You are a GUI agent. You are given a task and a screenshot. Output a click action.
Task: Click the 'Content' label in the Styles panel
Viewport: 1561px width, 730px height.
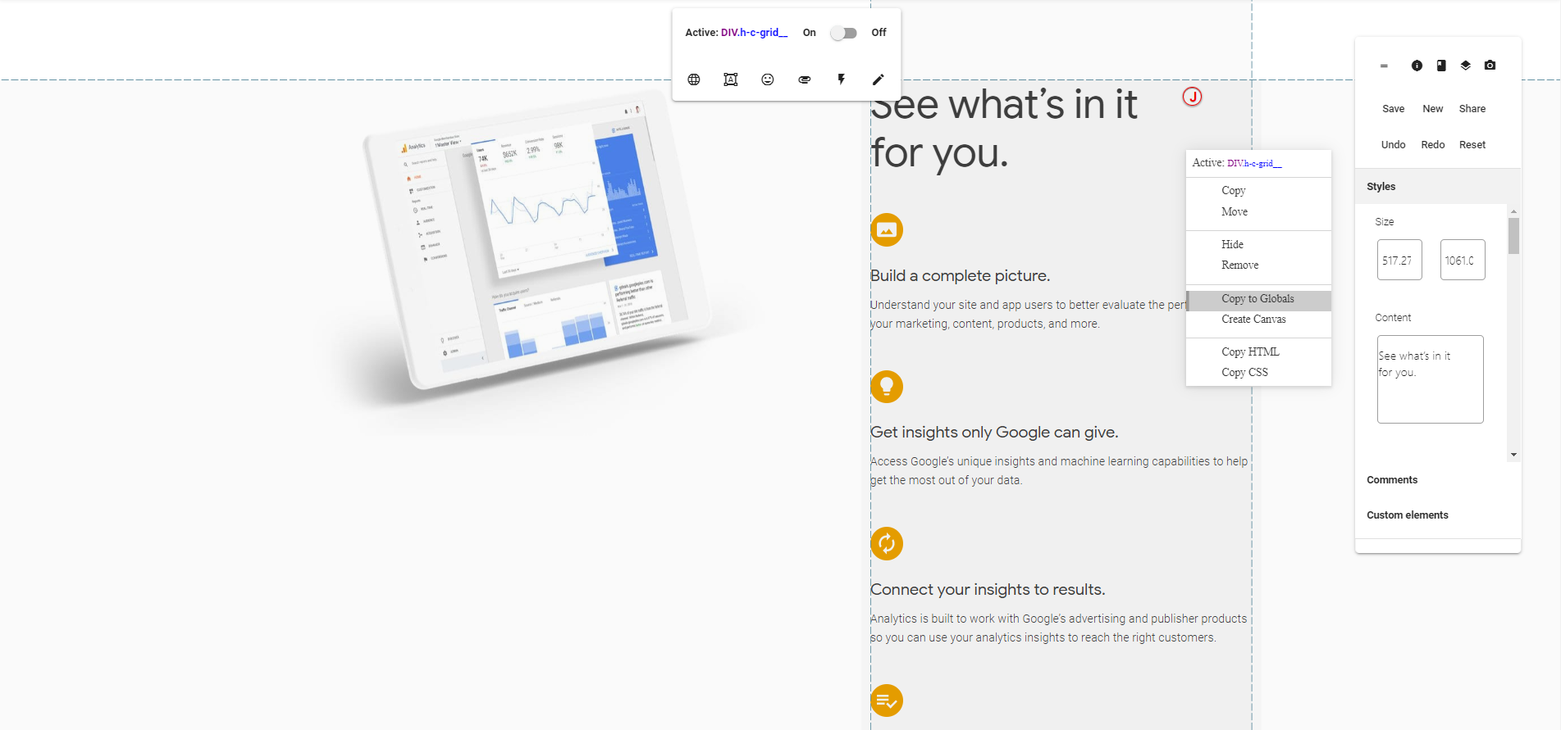(x=1393, y=318)
